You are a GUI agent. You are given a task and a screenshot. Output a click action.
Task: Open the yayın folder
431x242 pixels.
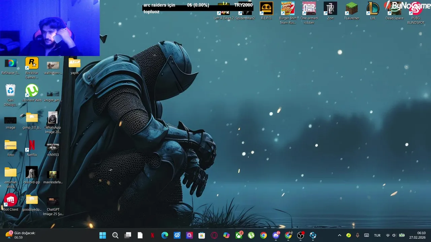point(74,66)
